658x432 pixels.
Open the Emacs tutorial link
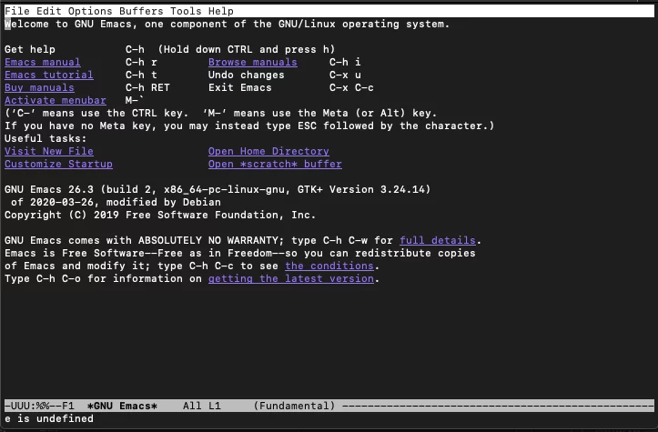[x=48, y=75]
